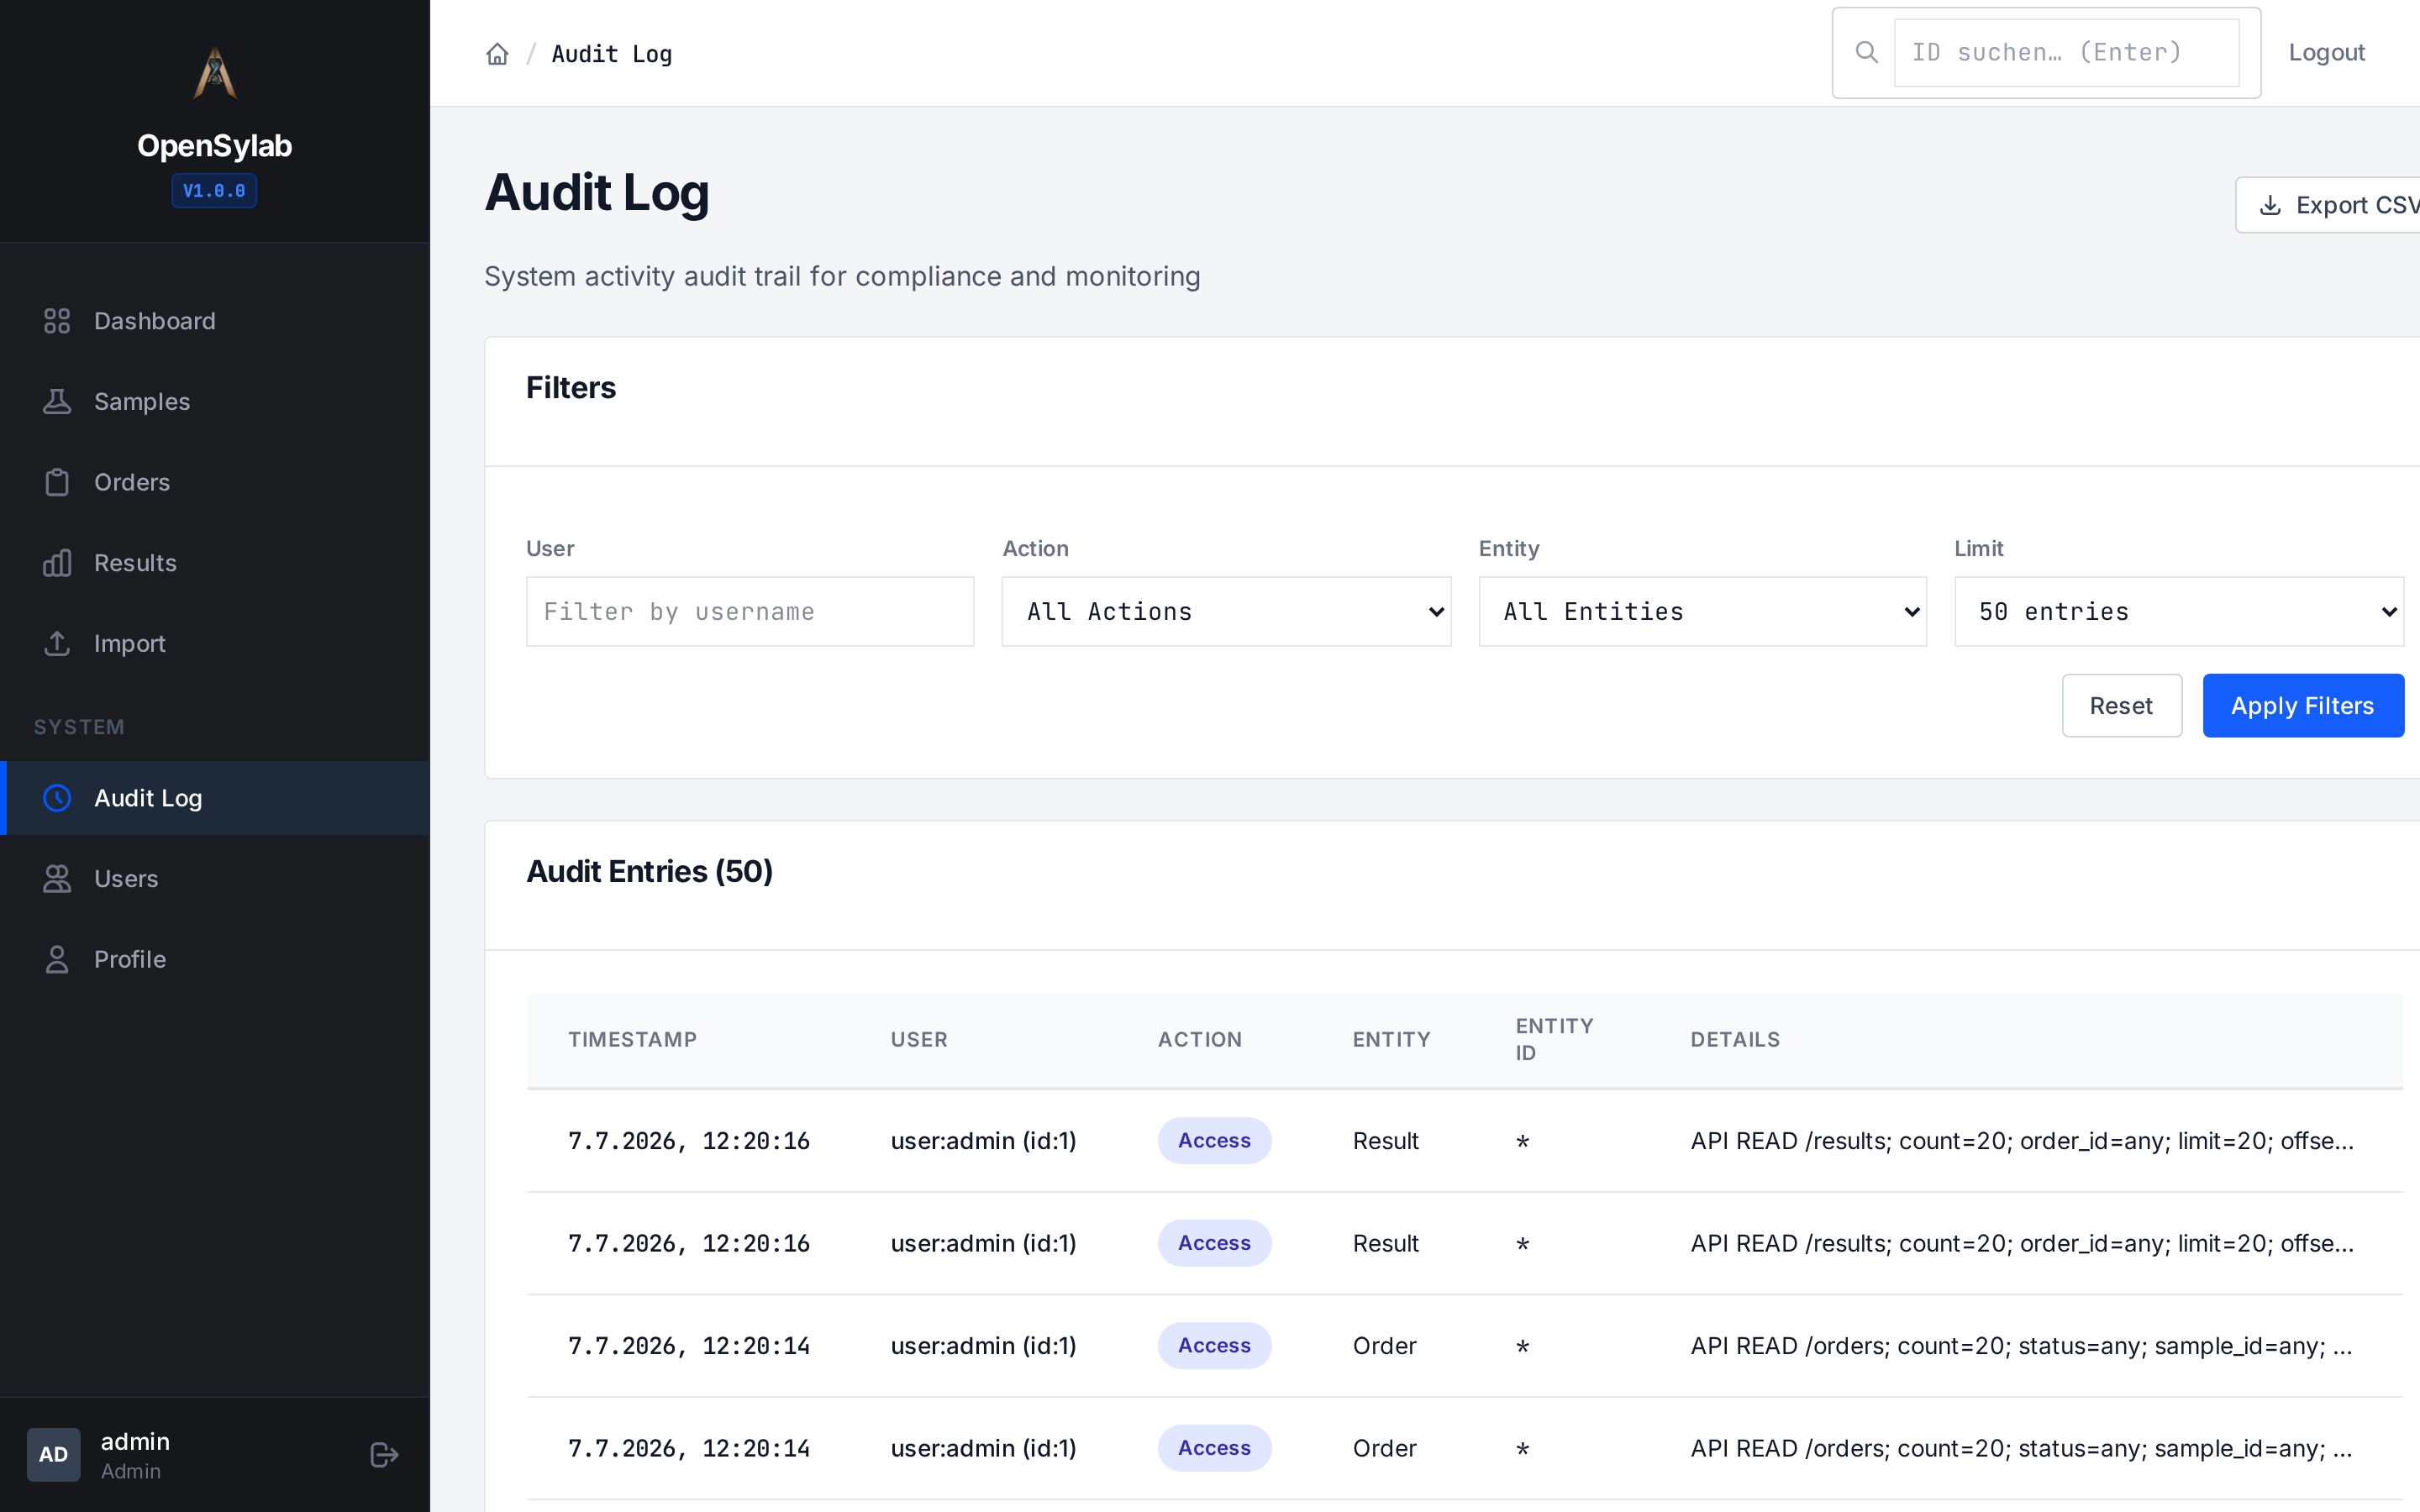Open the All Actions dropdown

click(x=1226, y=611)
